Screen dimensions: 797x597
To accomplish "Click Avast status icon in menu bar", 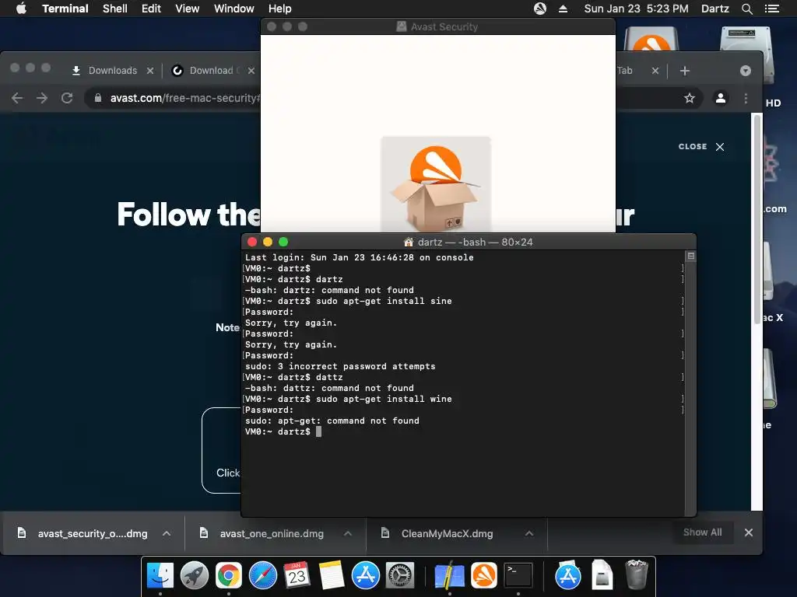I will click(x=540, y=9).
